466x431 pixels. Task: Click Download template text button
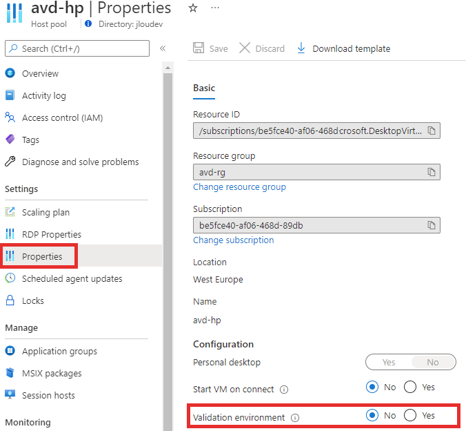coord(352,48)
